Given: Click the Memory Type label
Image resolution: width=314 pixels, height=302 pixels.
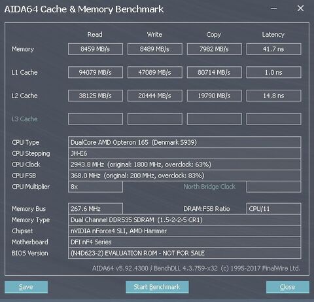Looking at the screenshot, I should 31,220.
